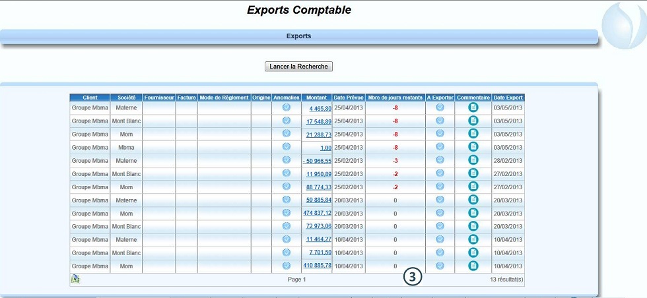Click the Exports section header bar
This screenshot has height=298, width=647.
coord(298,36)
